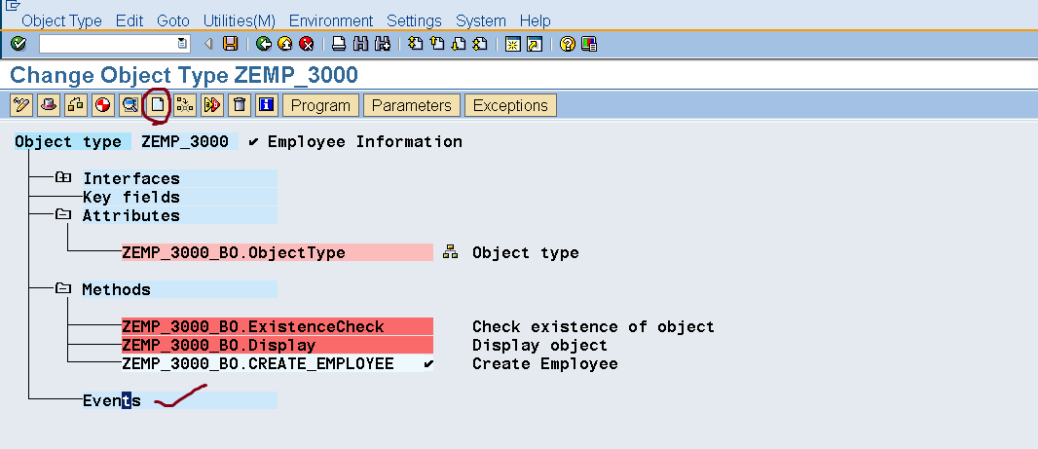This screenshot has height=449, width=1038.
Task: Click 'Check existence of object' description
Action: 593,326
